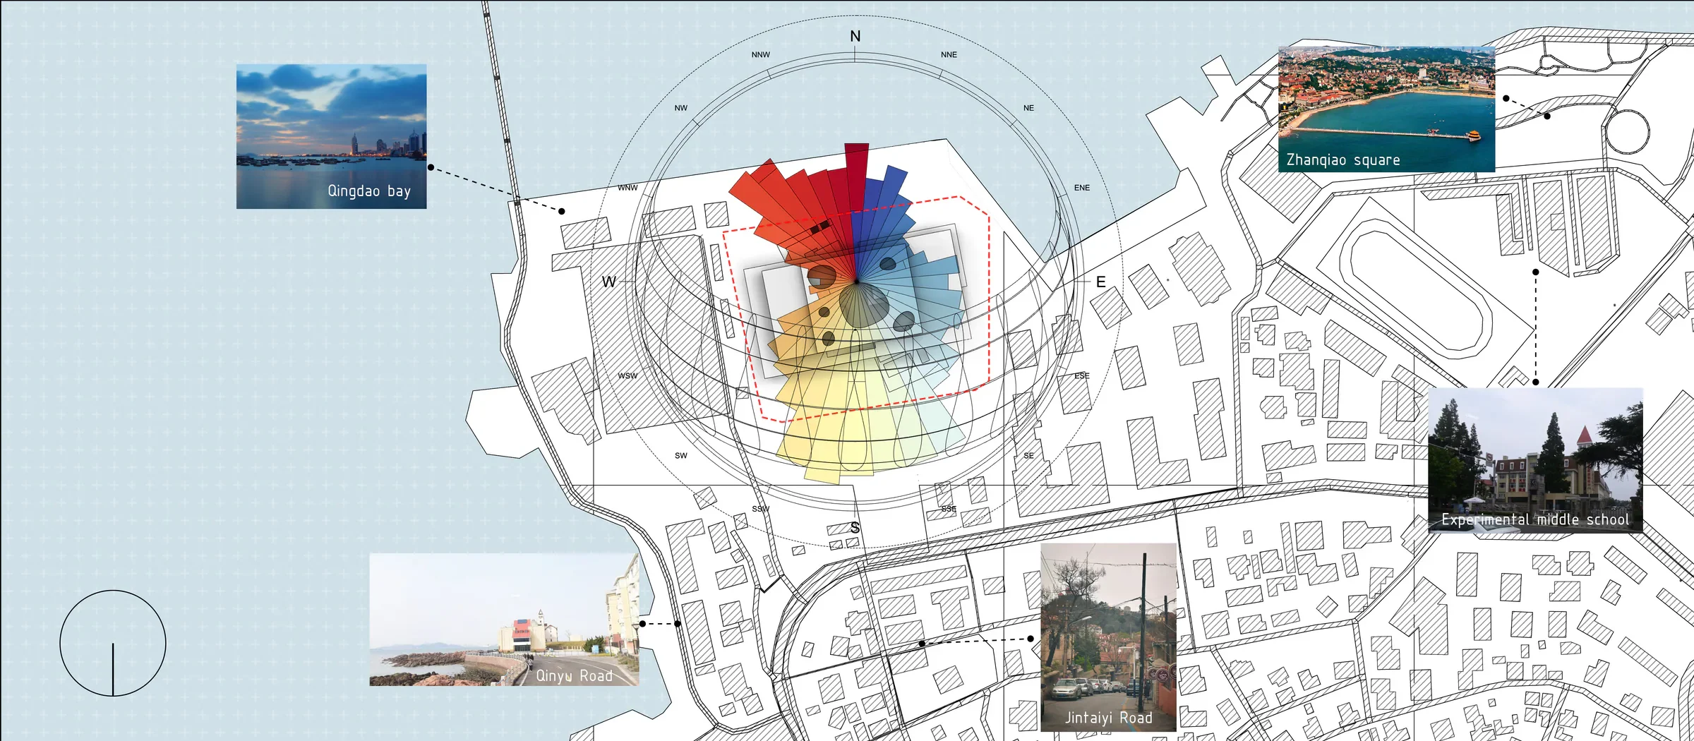
Task: Click the NNE direction label
Action: [949, 54]
